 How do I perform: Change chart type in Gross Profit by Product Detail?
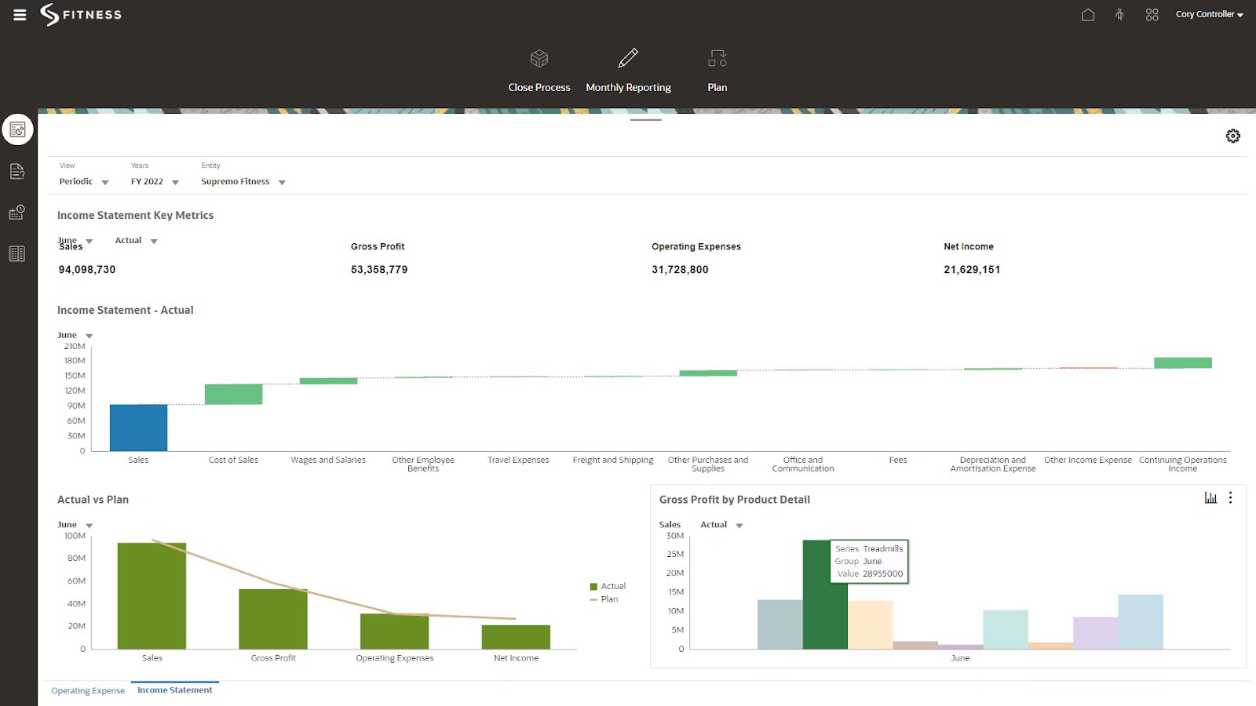coord(1210,497)
